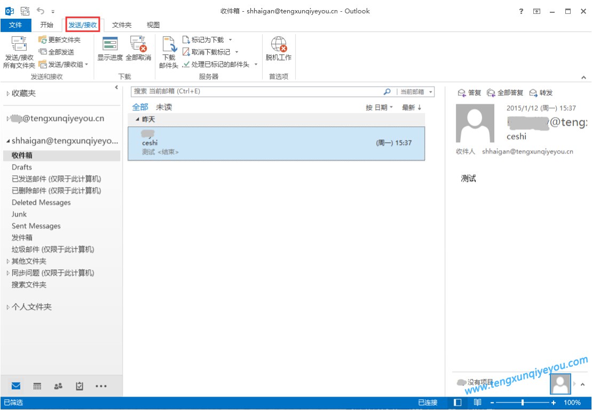Click the 下载邮件头 ribbon button
The image size is (592, 410).
tap(169, 53)
